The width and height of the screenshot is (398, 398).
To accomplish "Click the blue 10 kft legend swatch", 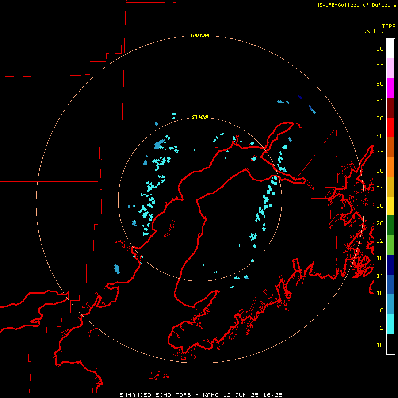I will pyautogui.click(x=390, y=284).
